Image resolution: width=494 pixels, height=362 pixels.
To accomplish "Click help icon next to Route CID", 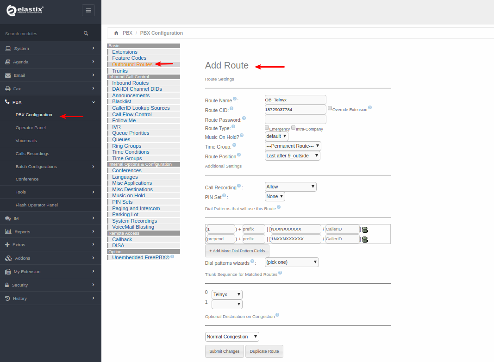I will [231, 108].
